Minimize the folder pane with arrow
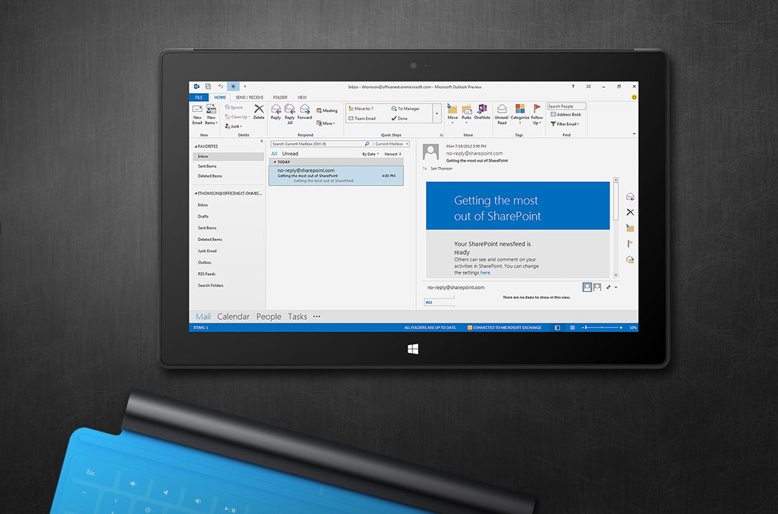This screenshot has height=514, width=778. (x=262, y=141)
